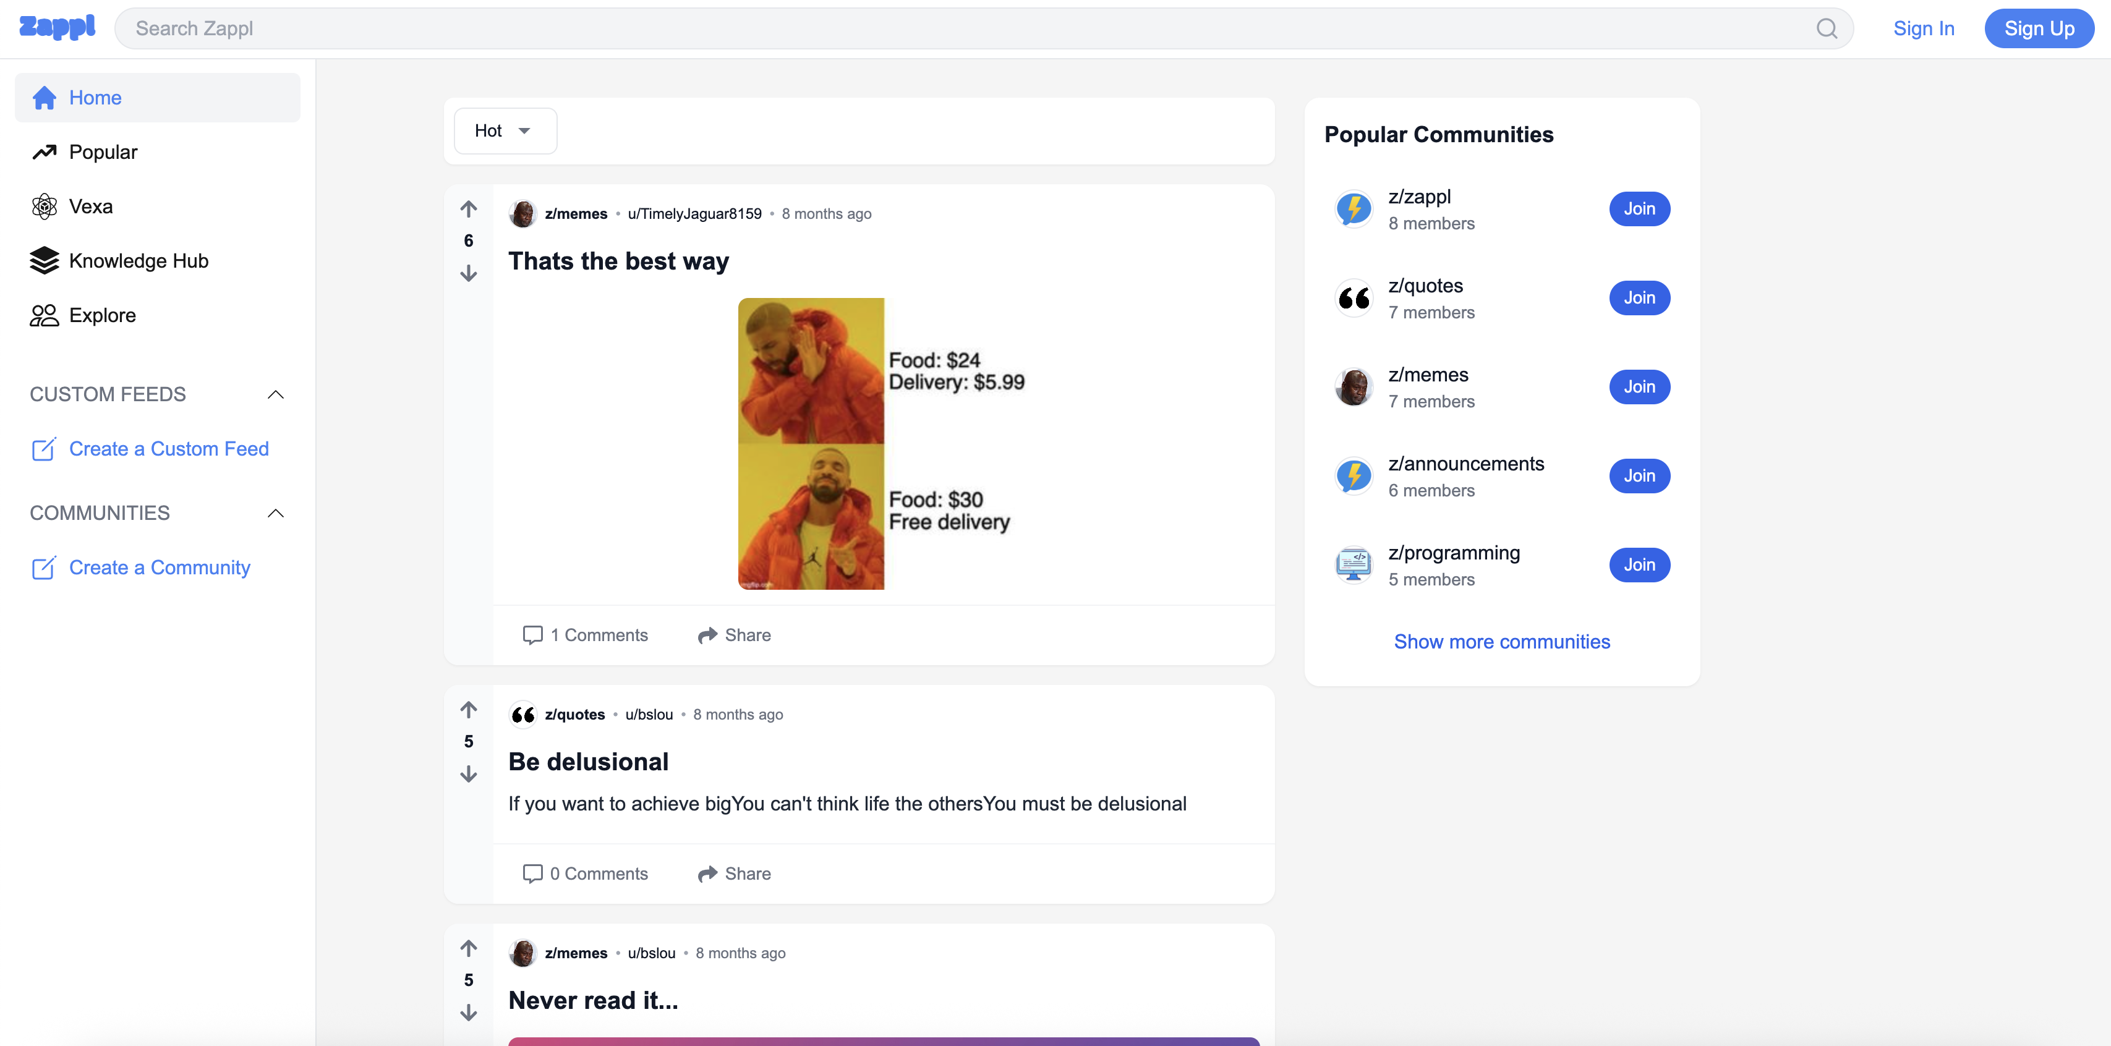Share the 'Be delusional' post
This screenshot has width=2111, height=1046.
pyautogui.click(x=734, y=873)
